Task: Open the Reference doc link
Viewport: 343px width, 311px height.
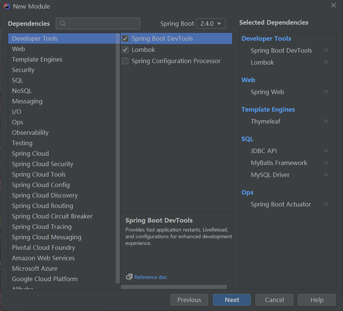Action: [x=150, y=277]
